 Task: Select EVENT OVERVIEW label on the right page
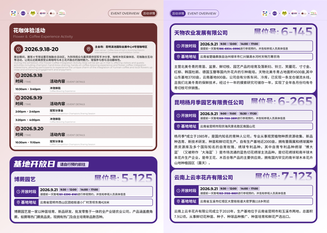tap(202, 14)
